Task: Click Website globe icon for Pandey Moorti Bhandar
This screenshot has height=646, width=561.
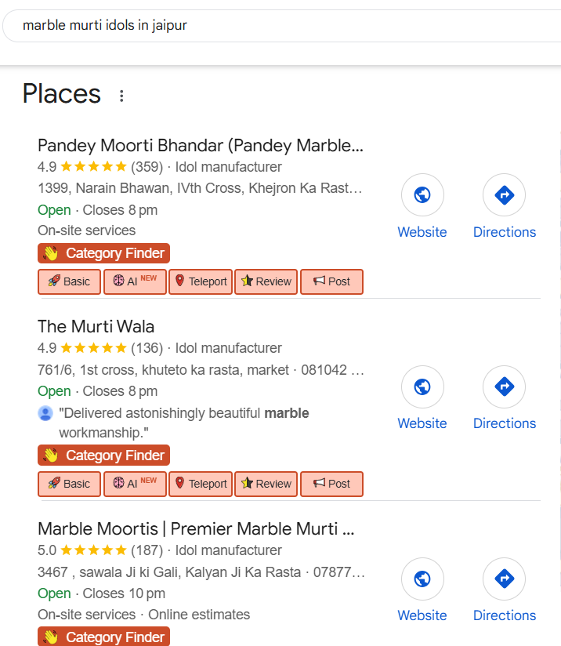Action: [x=422, y=195]
